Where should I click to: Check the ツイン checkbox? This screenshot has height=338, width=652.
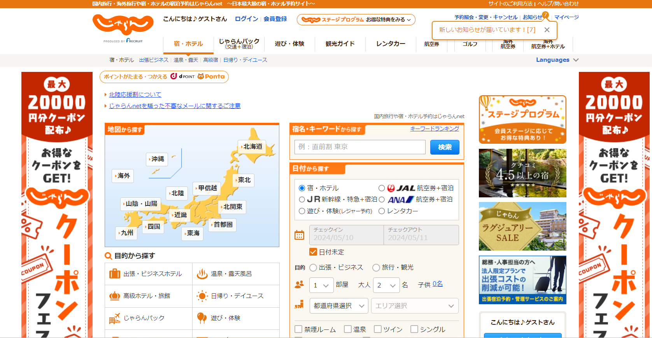(x=378, y=329)
